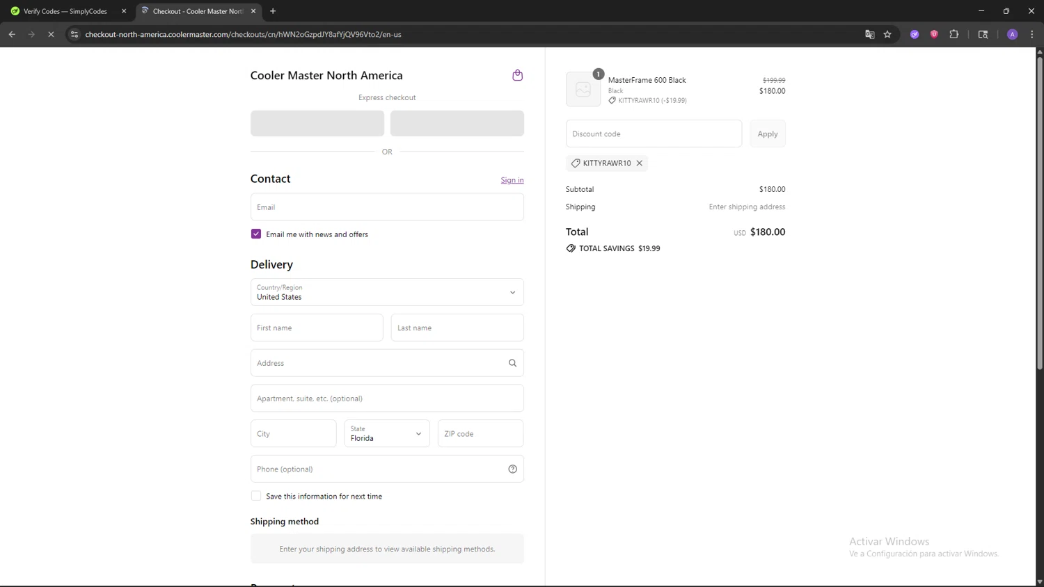1044x587 pixels.
Task: Open a new browser tab
Action: point(273,11)
